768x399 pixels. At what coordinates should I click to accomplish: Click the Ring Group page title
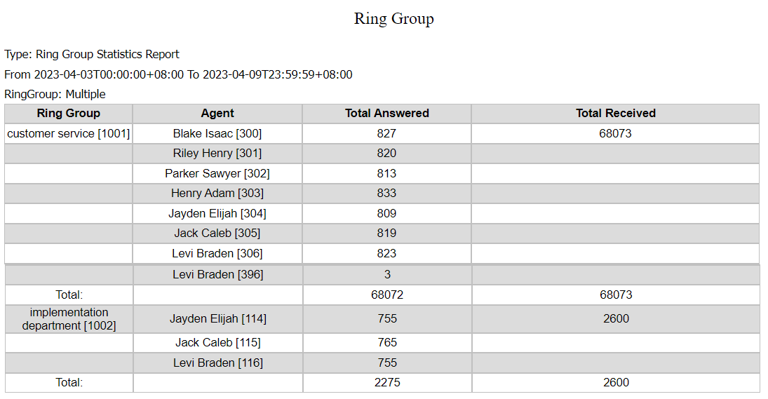393,19
